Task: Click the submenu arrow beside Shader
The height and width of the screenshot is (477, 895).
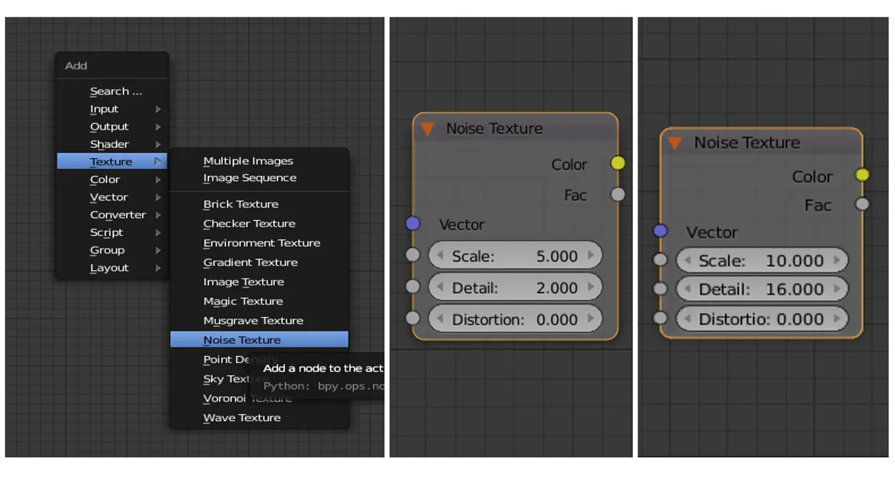Action: (158, 144)
